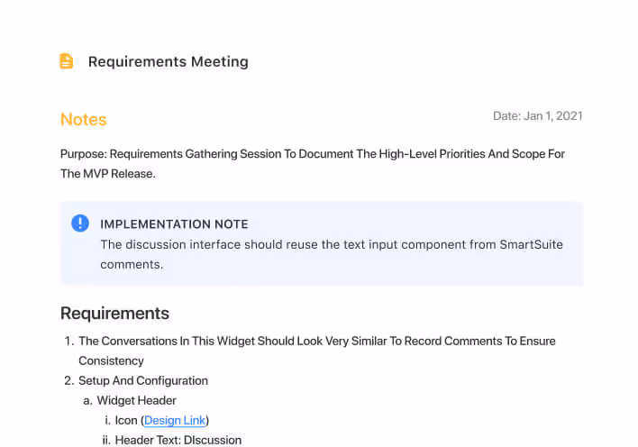
Task: Click the Header Text: Discussion item
Action: [x=178, y=440]
